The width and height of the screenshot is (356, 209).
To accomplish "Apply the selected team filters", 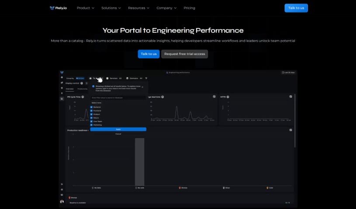I will (118, 129).
